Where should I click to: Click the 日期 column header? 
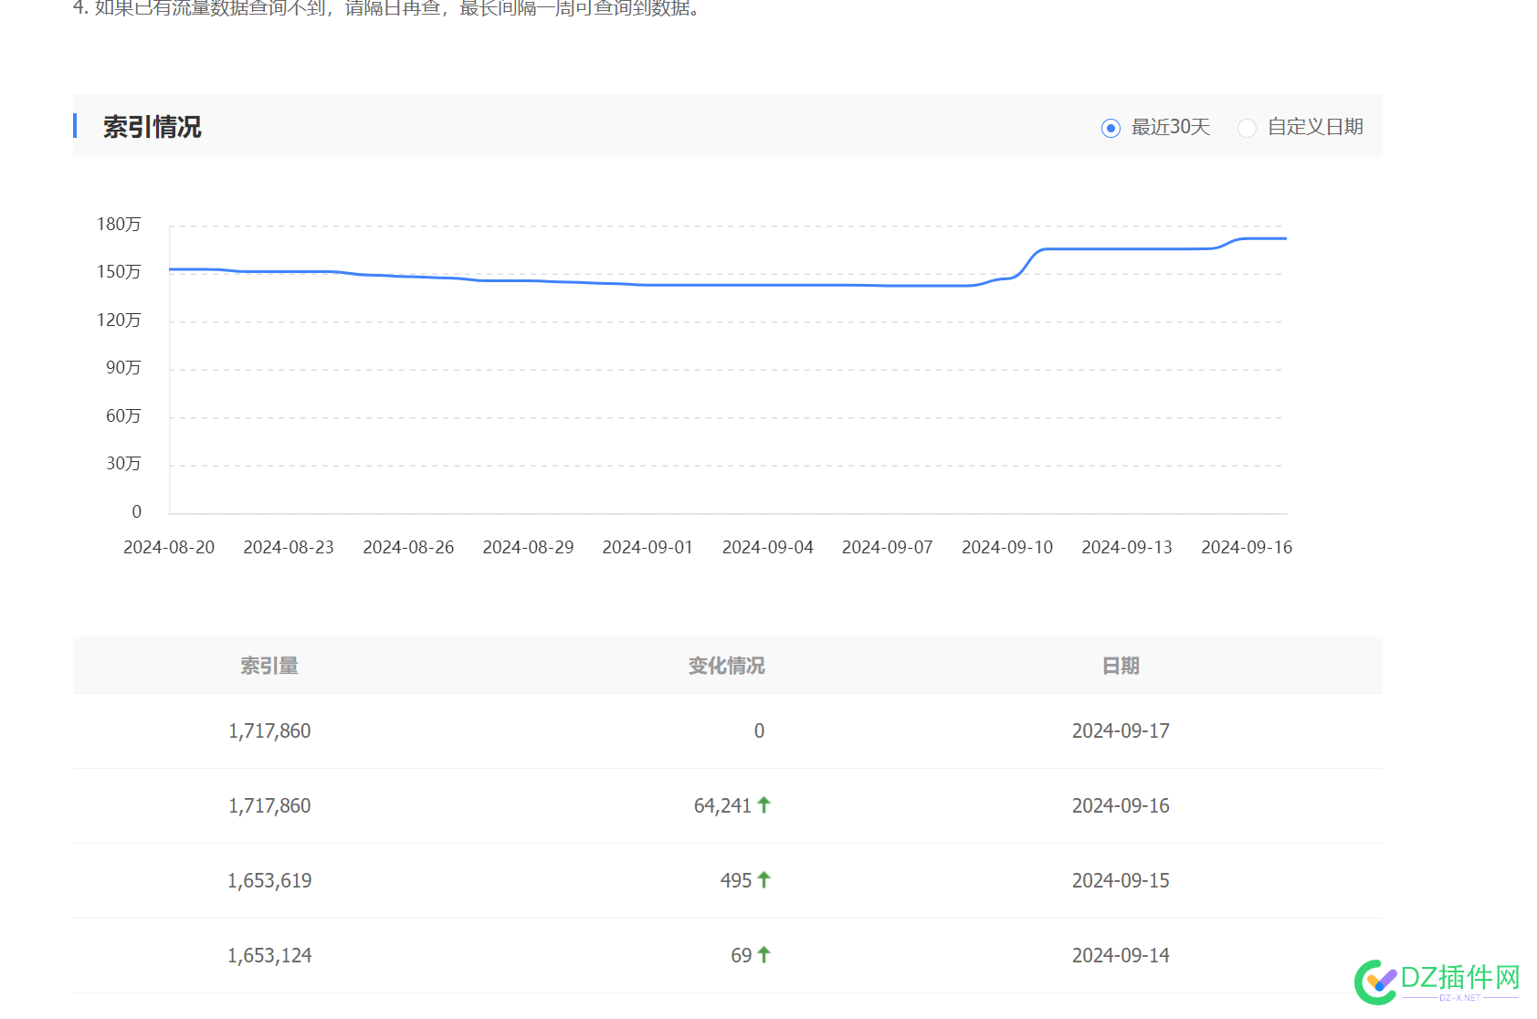coord(1121,666)
